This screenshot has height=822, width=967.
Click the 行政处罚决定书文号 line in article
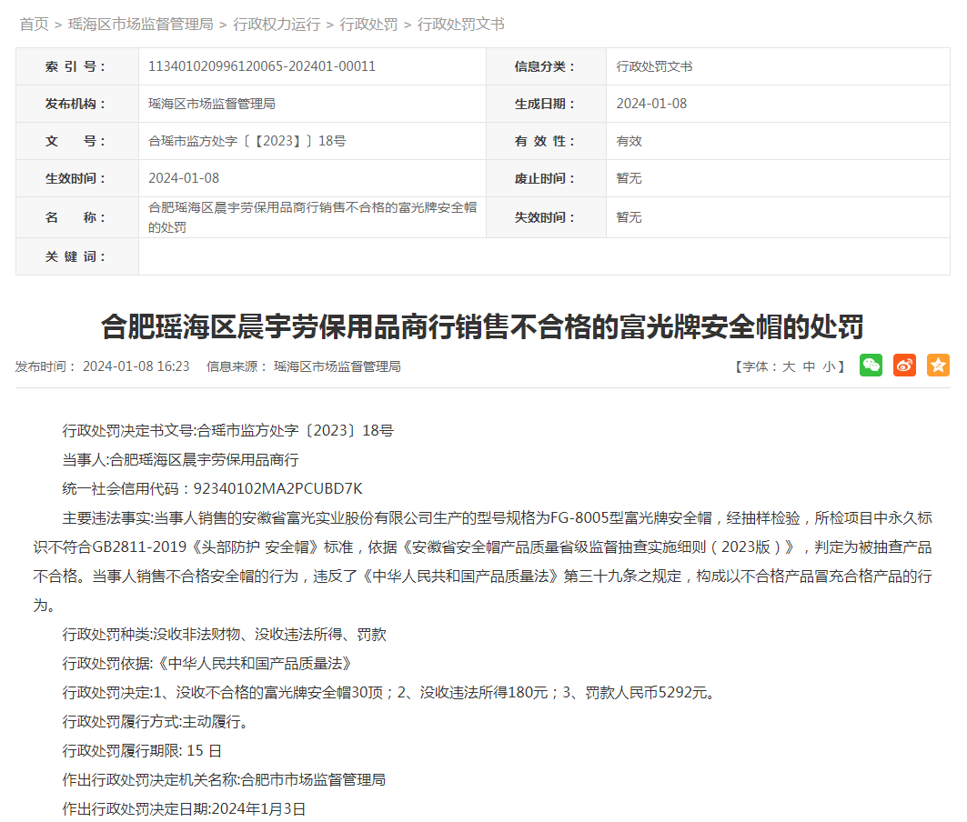click(228, 431)
